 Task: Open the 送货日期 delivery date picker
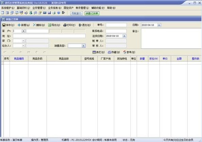point(124,36)
